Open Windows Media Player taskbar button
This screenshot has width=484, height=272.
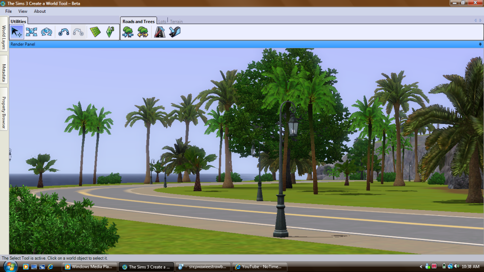pyautogui.click(x=90, y=267)
